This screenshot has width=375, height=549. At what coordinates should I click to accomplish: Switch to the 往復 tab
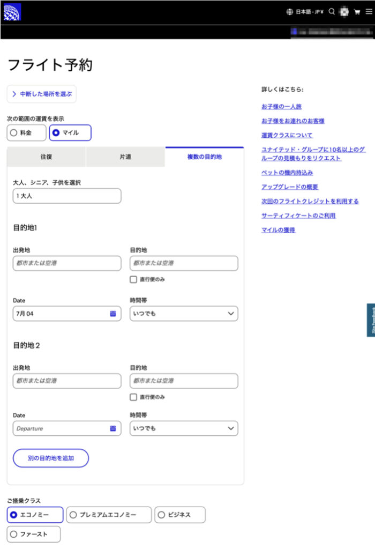(46, 157)
